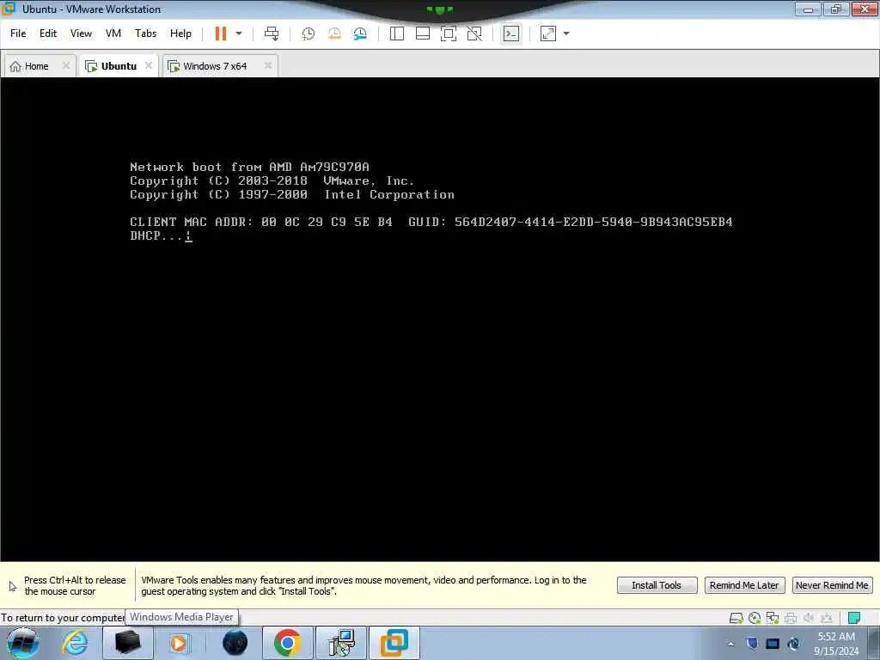Screen dimensions: 880x660
Task: Close the Home tab
Action: pos(66,65)
